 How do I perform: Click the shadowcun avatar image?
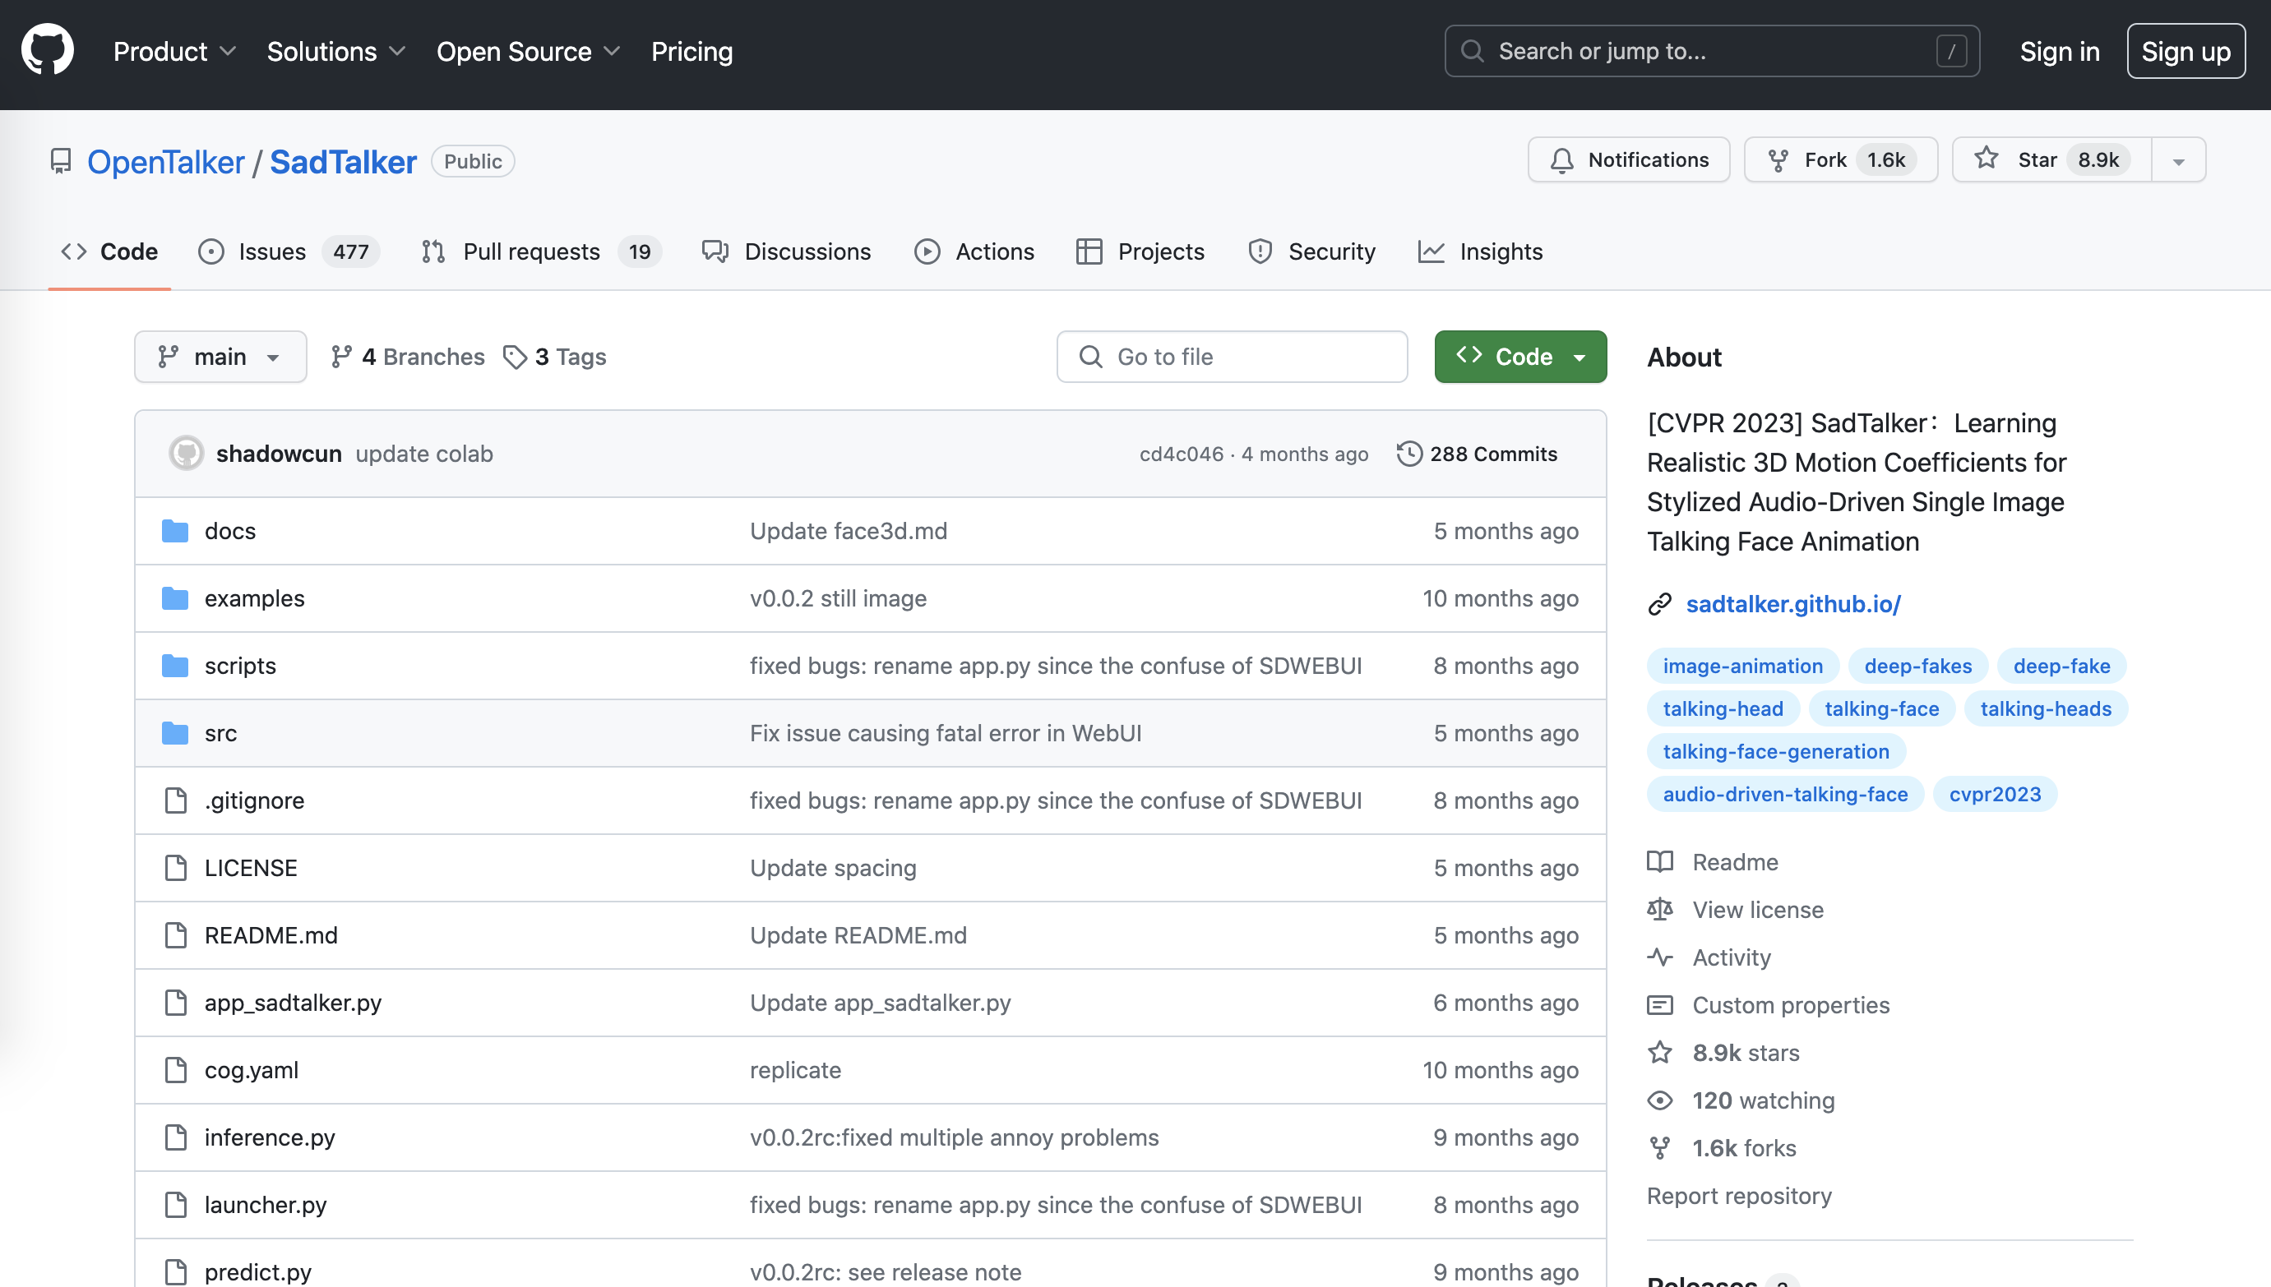[x=187, y=454]
